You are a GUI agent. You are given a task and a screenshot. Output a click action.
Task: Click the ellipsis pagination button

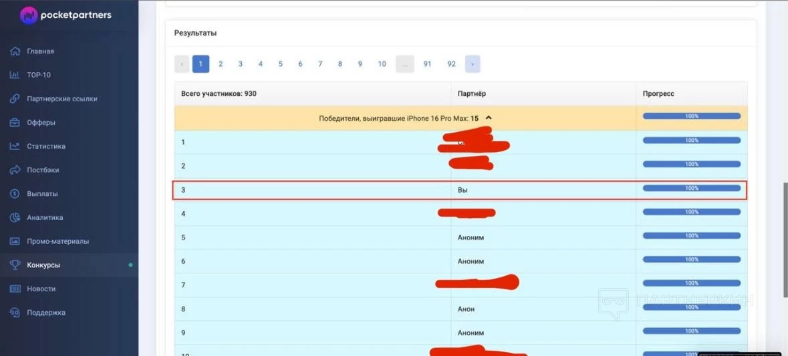(x=405, y=64)
